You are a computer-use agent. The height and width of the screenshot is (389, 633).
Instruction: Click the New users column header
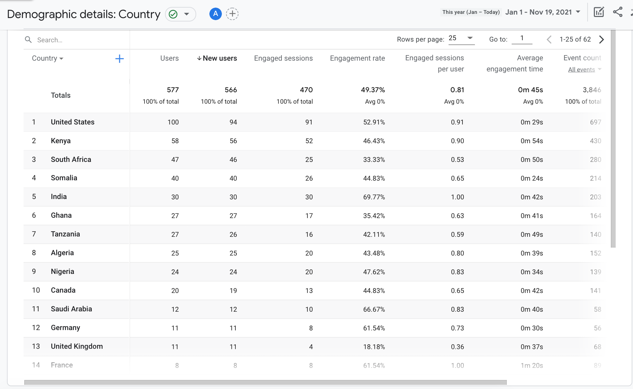pyautogui.click(x=219, y=58)
